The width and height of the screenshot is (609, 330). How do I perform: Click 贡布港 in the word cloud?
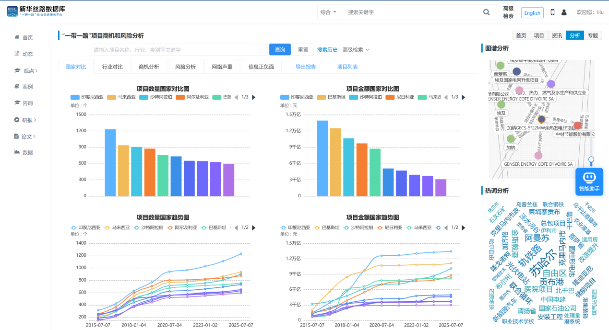(x=552, y=282)
